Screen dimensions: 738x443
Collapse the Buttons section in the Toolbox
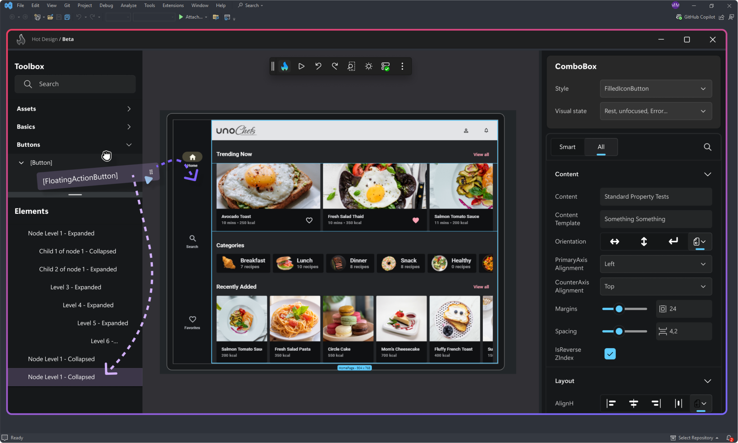click(129, 145)
